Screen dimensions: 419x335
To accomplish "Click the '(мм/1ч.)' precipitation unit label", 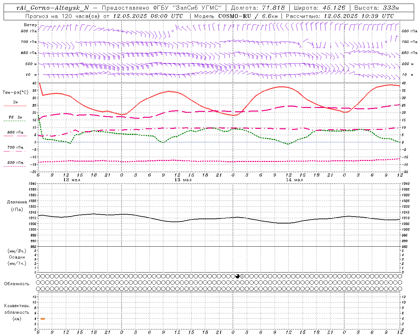I will point(17,263).
